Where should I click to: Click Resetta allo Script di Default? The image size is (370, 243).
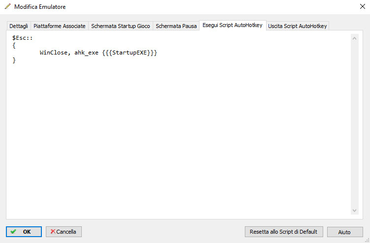click(x=284, y=232)
